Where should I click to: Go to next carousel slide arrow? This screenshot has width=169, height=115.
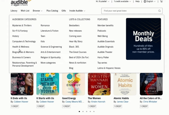pos(160,84)
